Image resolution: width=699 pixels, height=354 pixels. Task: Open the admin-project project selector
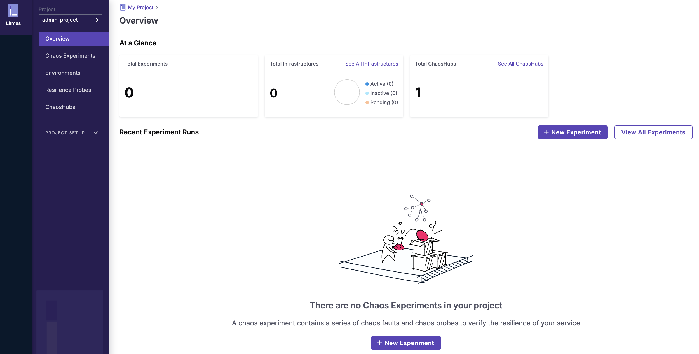[71, 20]
